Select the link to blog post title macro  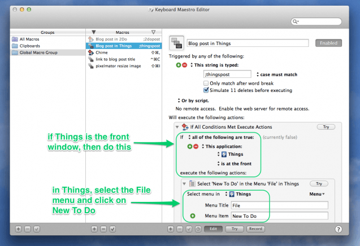[124, 59]
